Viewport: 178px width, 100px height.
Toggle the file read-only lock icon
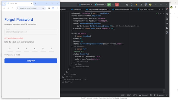tap(166, 95)
